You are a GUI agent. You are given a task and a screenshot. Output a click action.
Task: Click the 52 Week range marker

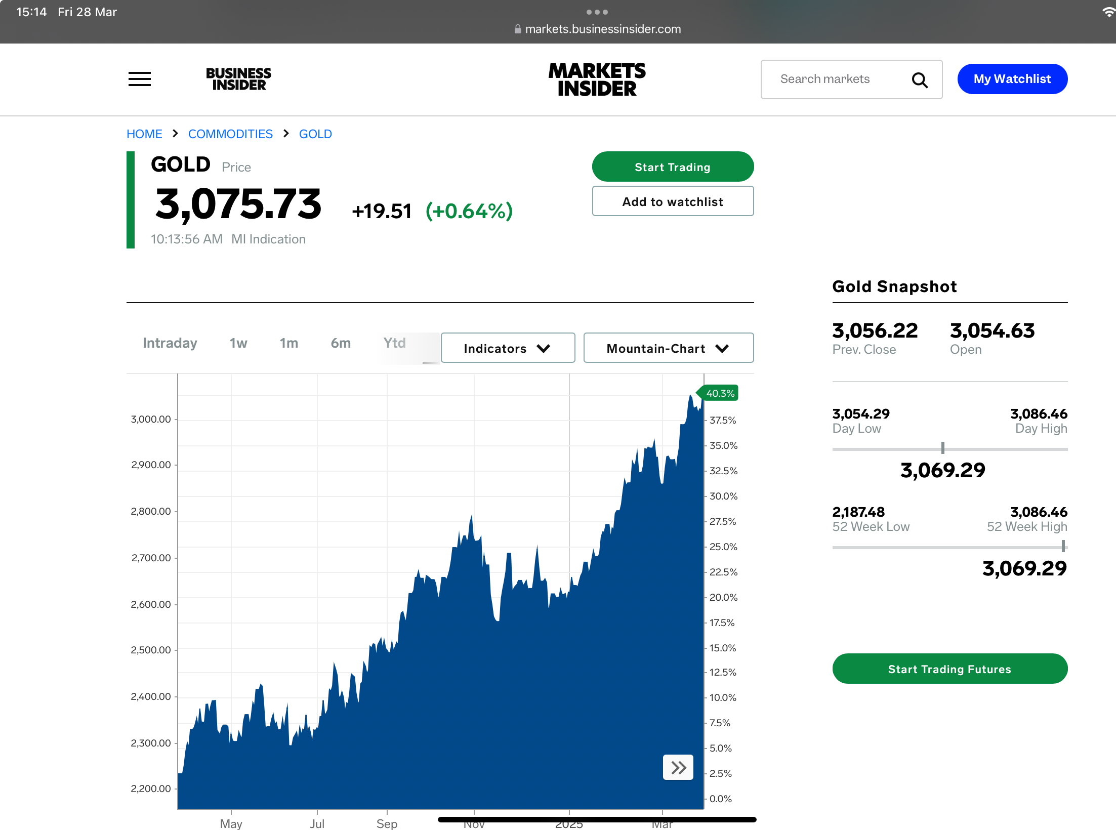click(x=1063, y=546)
